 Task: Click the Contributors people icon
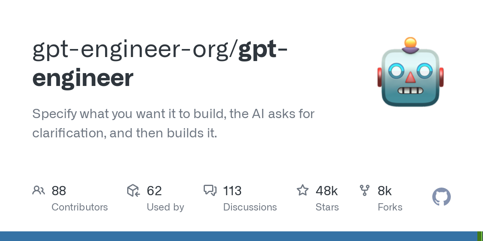point(39,190)
